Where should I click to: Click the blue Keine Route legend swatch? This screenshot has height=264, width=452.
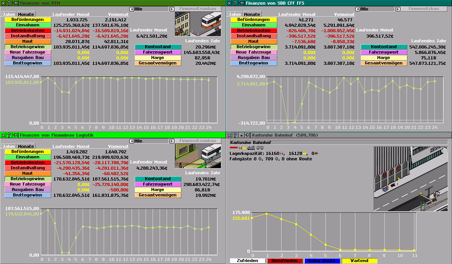(322, 261)
